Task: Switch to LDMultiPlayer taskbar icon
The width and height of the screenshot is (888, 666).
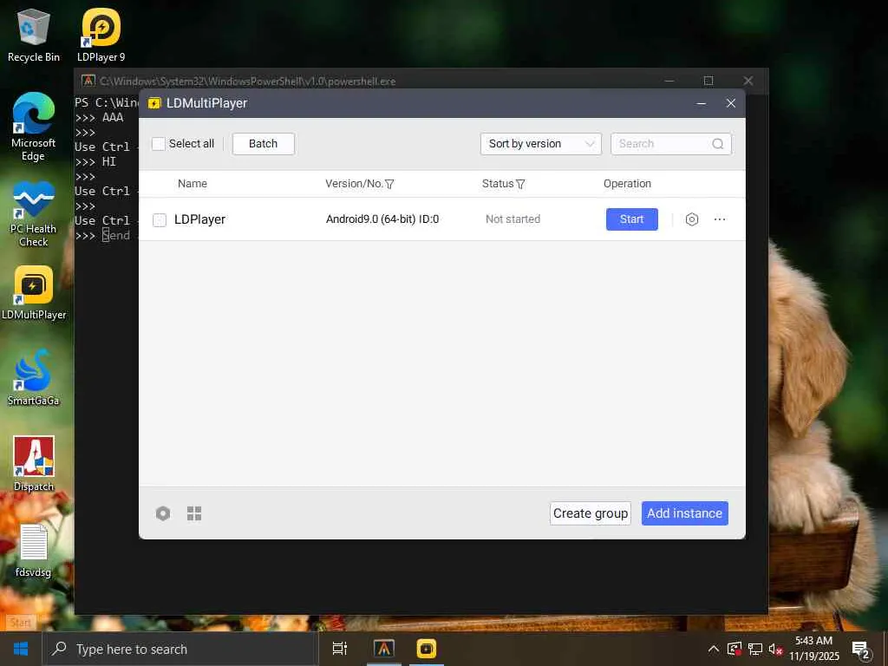Action: coord(427,649)
